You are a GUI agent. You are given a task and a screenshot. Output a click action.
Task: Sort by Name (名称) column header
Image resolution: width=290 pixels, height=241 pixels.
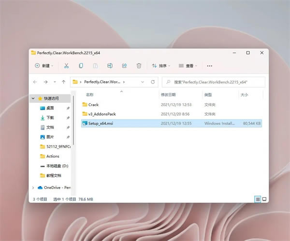click(90, 95)
